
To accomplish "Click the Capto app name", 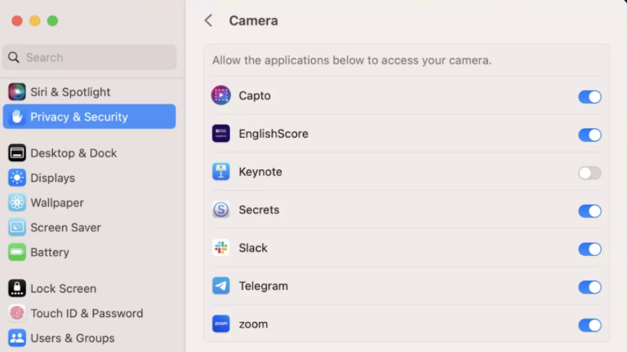I will click(x=255, y=96).
